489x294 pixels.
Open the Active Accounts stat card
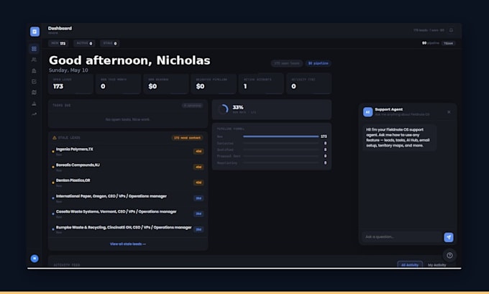point(261,83)
